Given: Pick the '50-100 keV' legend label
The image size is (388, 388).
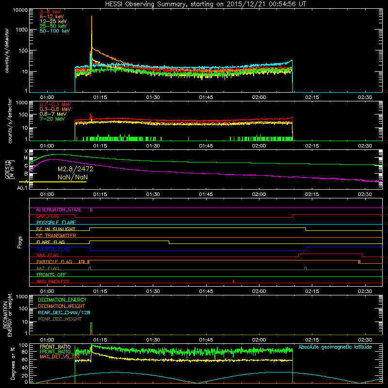Looking at the screenshot, I should point(55,31).
